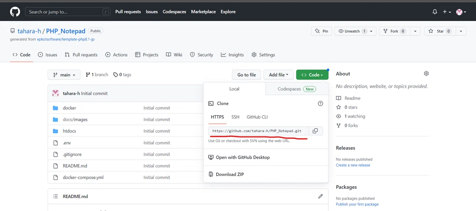Image resolution: width=476 pixels, height=211 pixels.
Task: Open the plus create-new menu
Action: tap(447, 12)
